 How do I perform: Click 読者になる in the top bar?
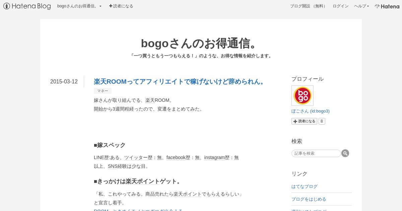click(121, 6)
